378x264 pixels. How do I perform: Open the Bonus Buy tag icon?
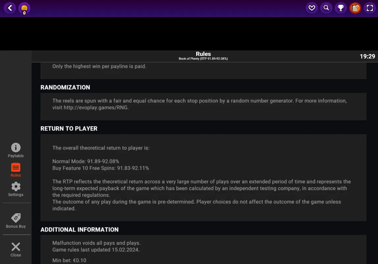16,220
